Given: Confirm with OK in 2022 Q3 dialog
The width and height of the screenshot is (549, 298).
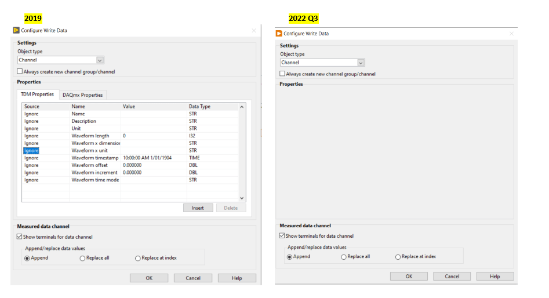Looking at the screenshot, I should point(409,277).
